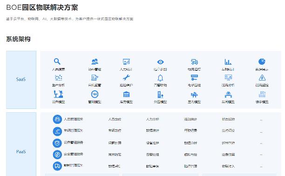Click the bell alarm icon
285x176 pixels.
click(160, 78)
